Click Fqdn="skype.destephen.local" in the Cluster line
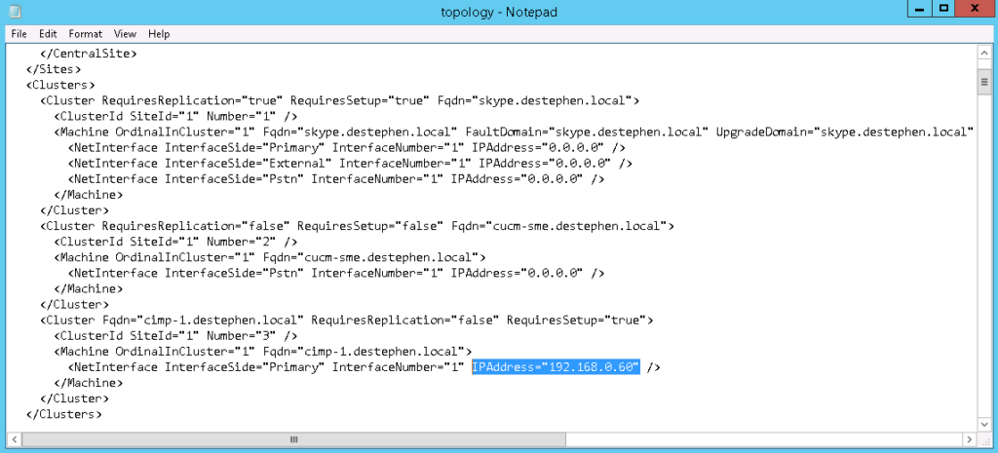The width and height of the screenshot is (998, 453). (534, 100)
